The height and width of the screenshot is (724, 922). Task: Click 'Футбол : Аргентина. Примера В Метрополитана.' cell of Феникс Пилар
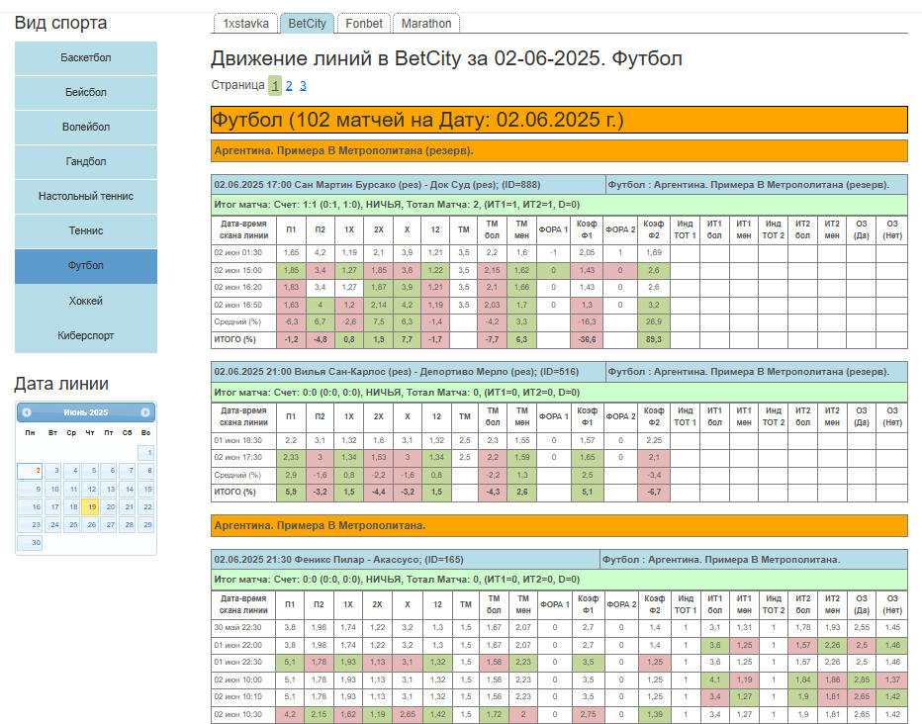tap(754, 560)
